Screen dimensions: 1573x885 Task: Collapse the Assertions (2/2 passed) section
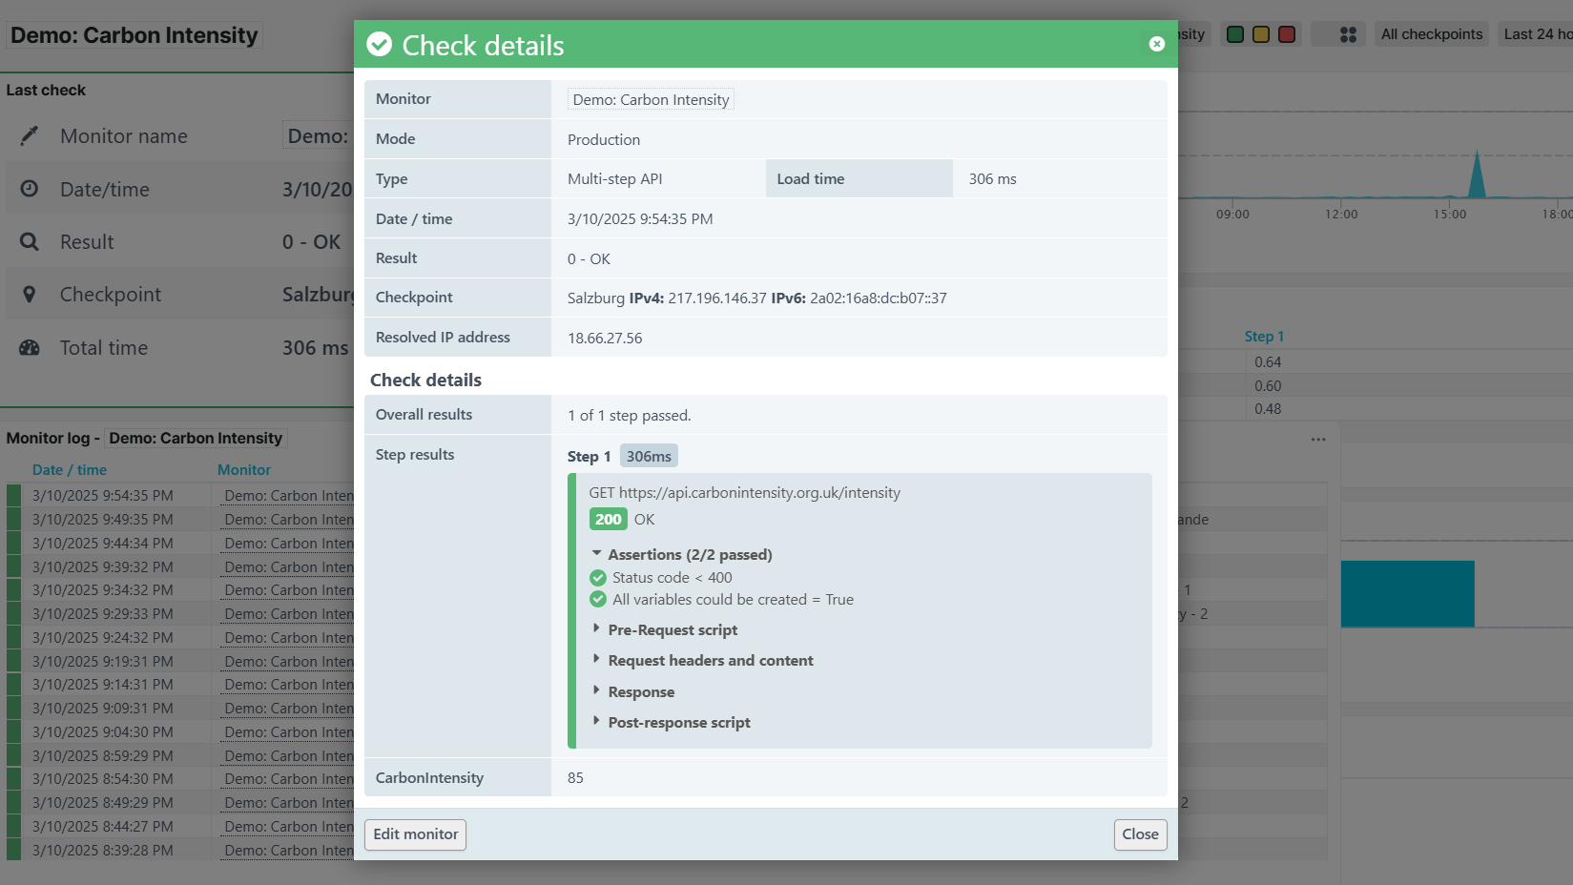tap(596, 554)
